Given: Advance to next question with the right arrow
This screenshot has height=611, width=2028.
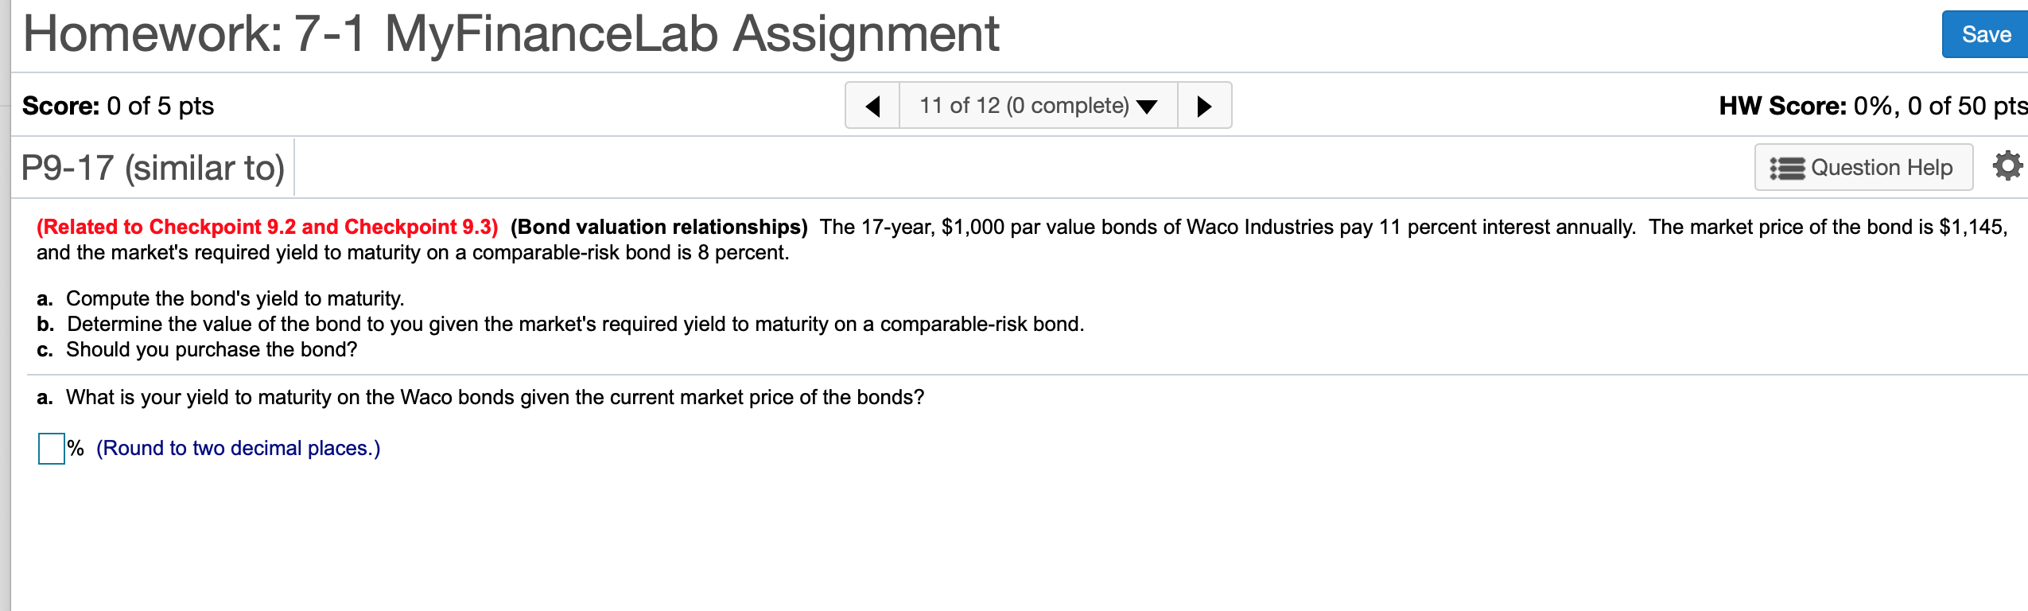Looking at the screenshot, I should 1205,105.
